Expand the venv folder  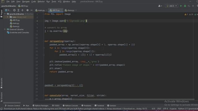coord(7,17)
